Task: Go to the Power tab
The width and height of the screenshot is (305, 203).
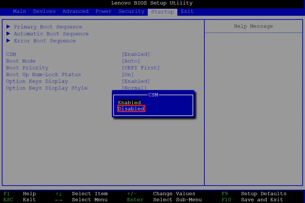Action: point(103,12)
